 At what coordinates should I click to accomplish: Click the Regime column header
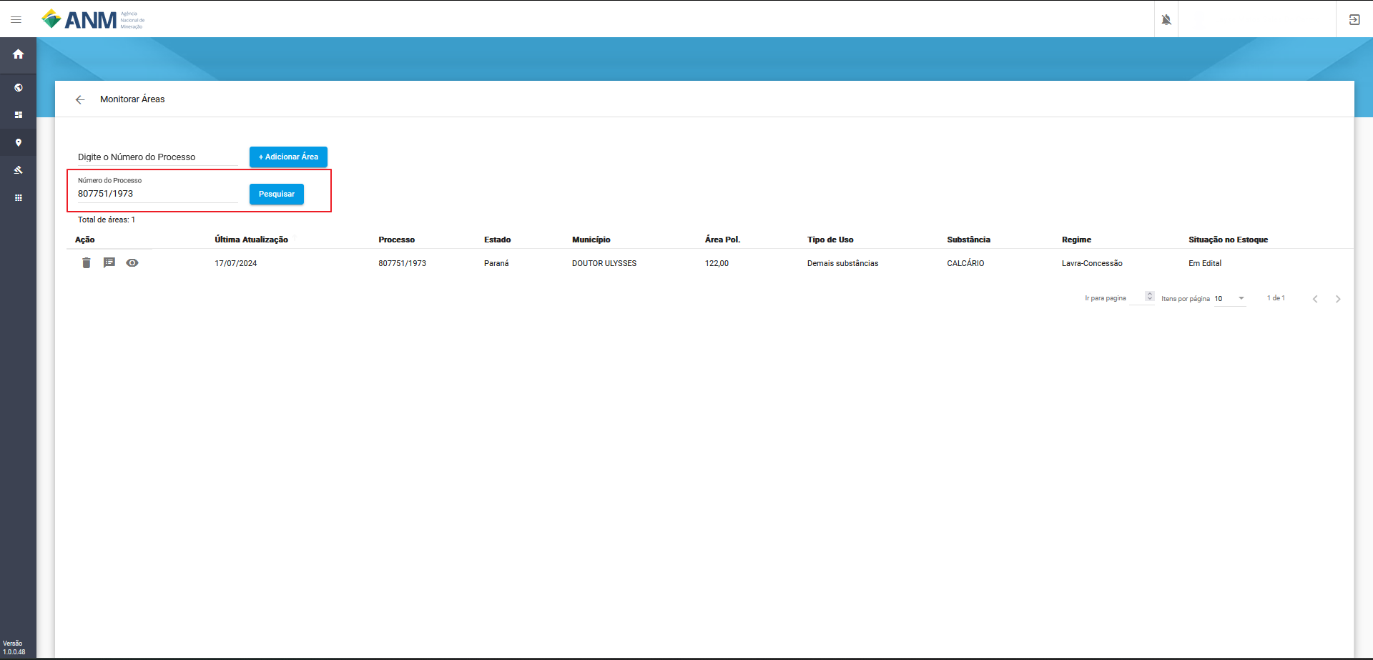click(1077, 240)
